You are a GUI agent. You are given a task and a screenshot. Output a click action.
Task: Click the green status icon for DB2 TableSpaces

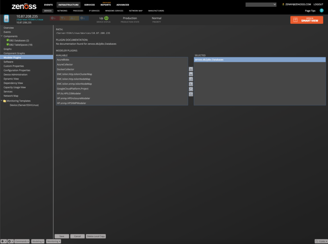pyautogui.click(x=7, y=44)
